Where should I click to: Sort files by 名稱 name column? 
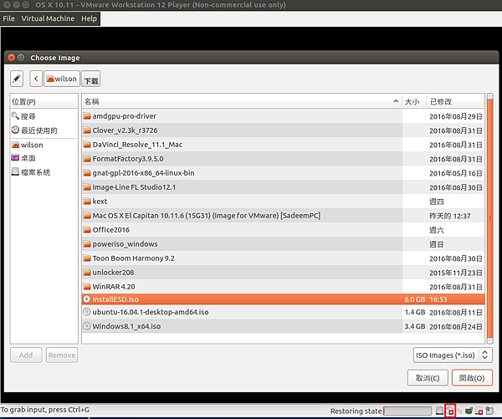click(242, 102)
